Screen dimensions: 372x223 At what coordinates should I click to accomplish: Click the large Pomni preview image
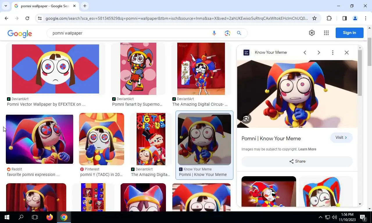tap(297, 94)
